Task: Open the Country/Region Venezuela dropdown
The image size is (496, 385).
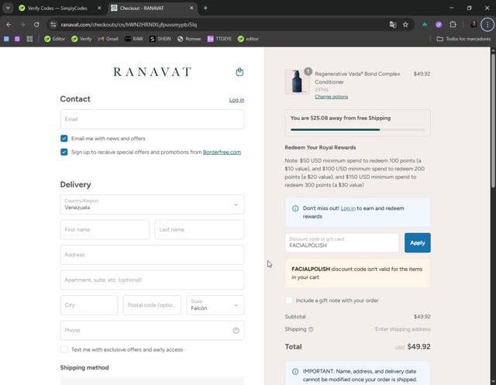Action: pos(152,205)
